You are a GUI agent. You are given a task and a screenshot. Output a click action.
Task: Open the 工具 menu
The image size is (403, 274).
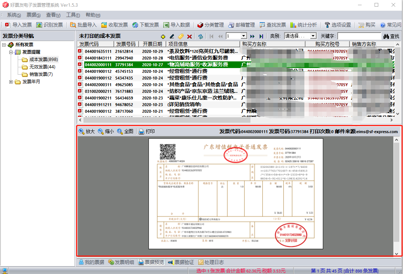tap(73, 15)
